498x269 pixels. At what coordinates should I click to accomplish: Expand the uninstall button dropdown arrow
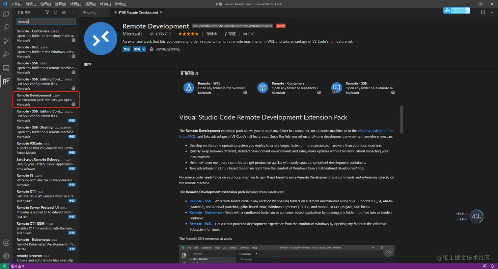pos(144,49)
